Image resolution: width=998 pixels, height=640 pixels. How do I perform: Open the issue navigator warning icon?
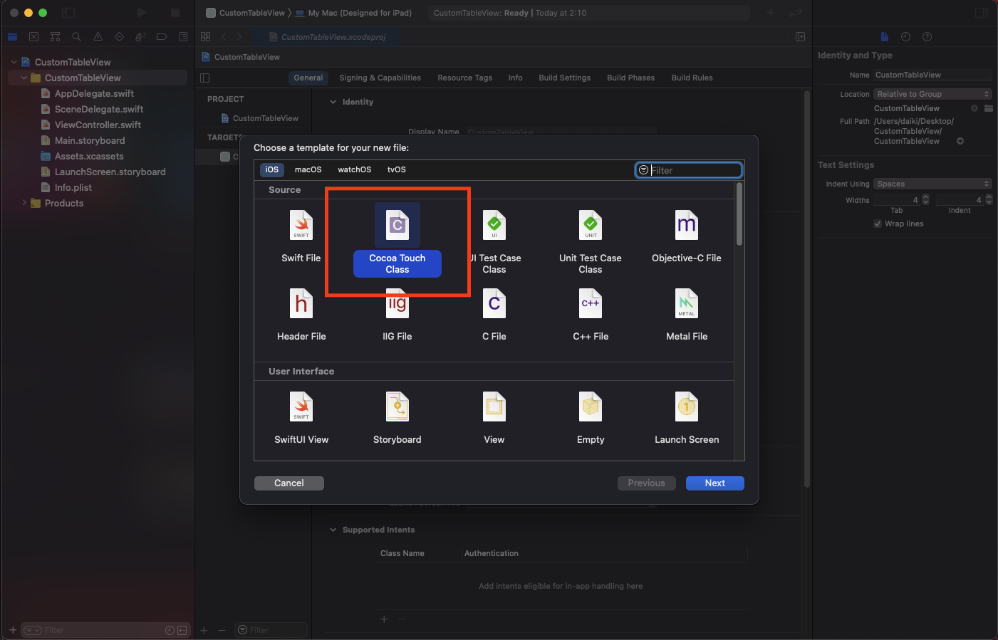pyautogui.click(x=98, y=36)
